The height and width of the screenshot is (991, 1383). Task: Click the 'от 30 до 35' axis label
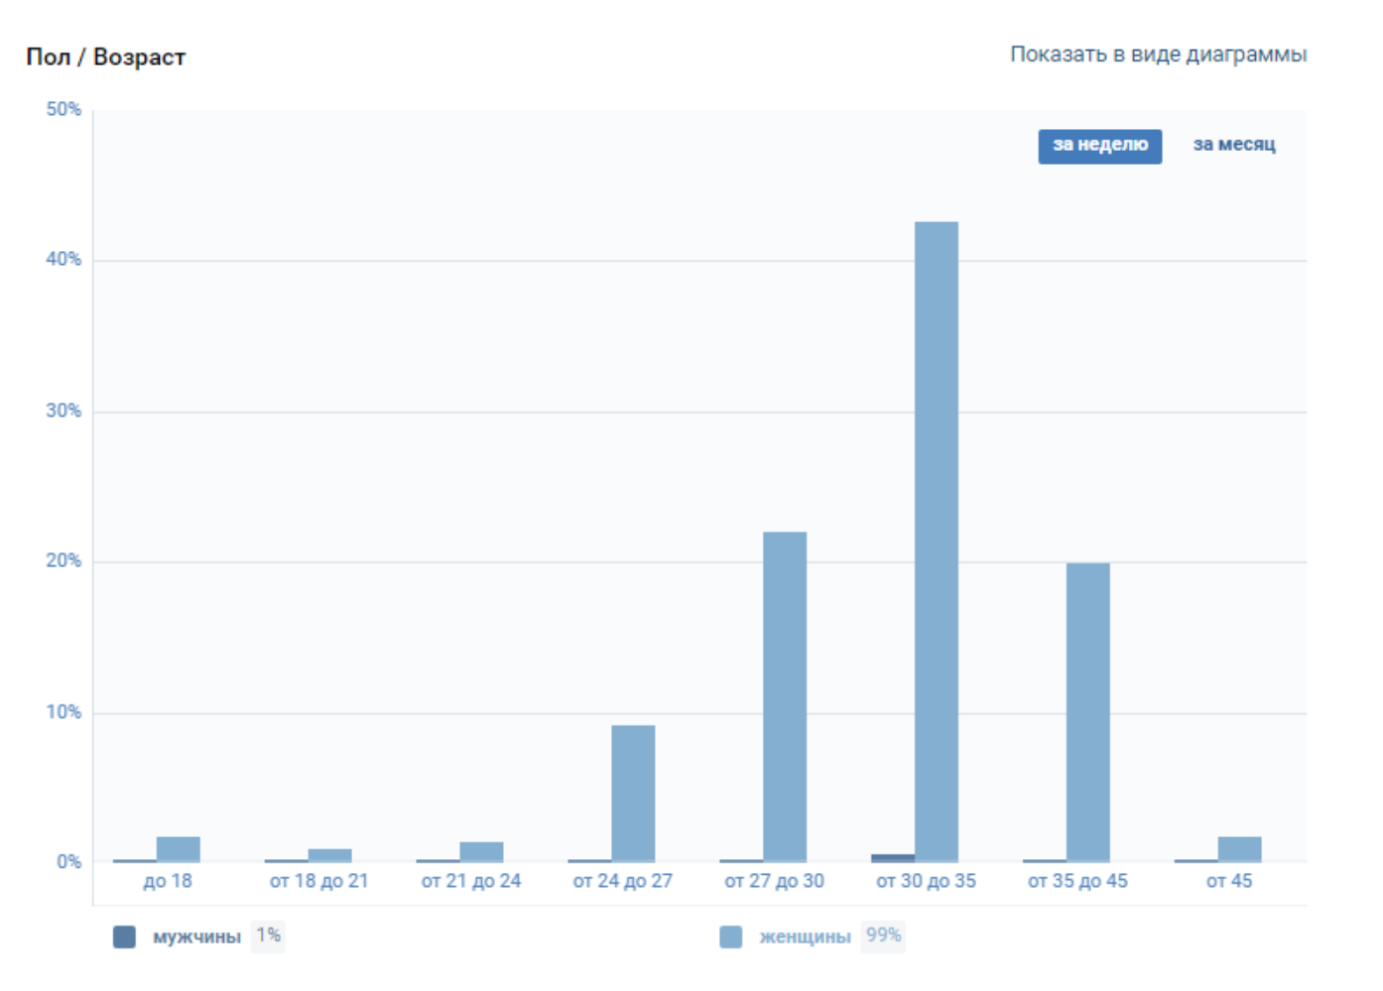[927, 881]
